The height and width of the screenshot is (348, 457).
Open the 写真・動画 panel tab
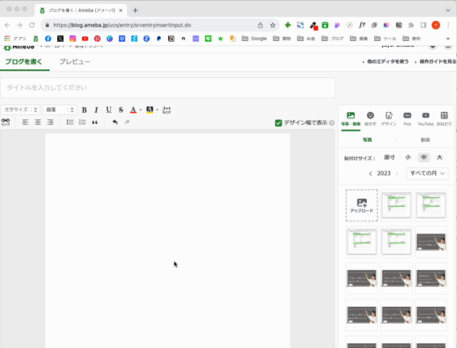point(351,119)
